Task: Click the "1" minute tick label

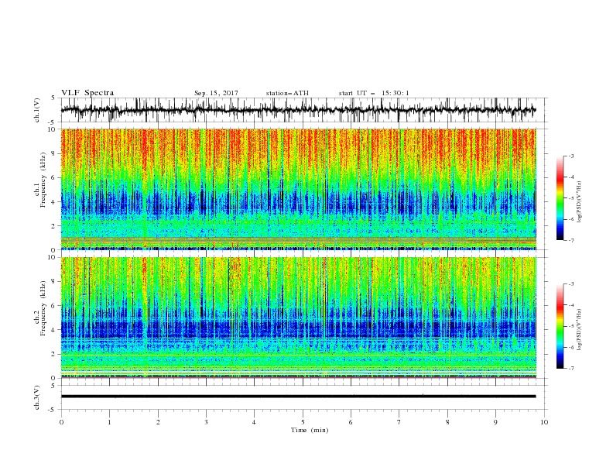Action: 109,422
